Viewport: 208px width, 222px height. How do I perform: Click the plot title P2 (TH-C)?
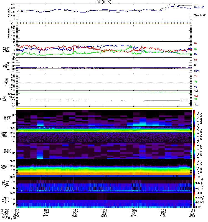(104, 2)
